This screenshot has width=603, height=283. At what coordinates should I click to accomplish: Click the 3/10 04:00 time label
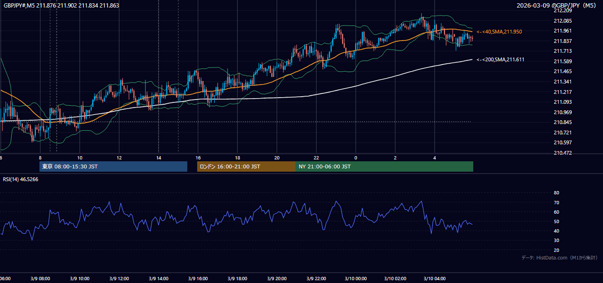[435, 279]
